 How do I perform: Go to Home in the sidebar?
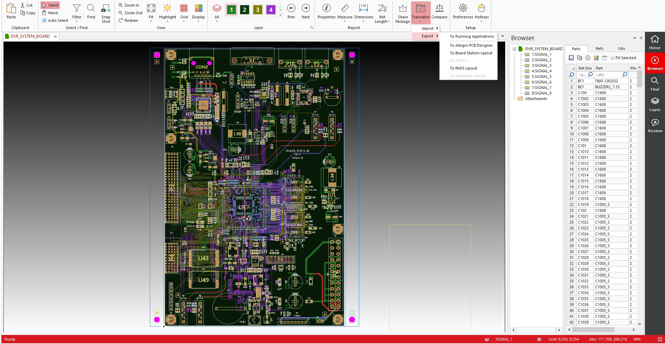655,42
